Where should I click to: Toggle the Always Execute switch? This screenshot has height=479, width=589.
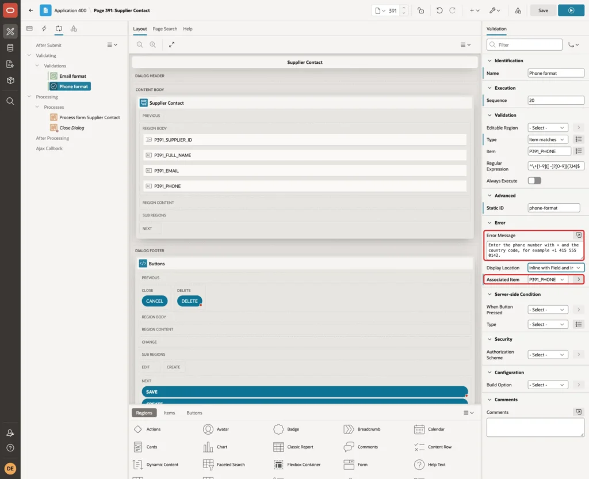[x=534, y=181]
